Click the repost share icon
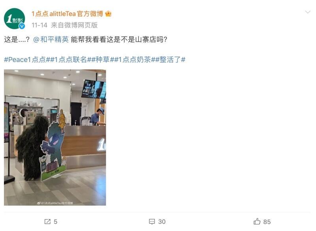This screenshot has height=231, width=316. [x=47, y=222]
